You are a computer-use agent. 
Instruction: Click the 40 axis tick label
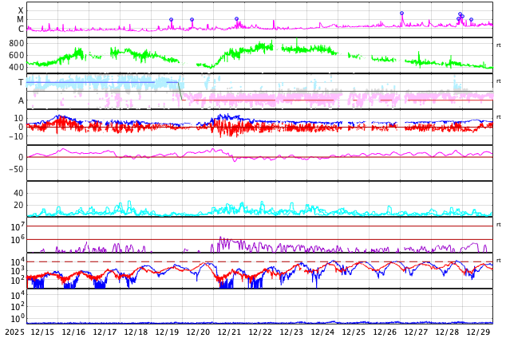[x=18, y=193]
